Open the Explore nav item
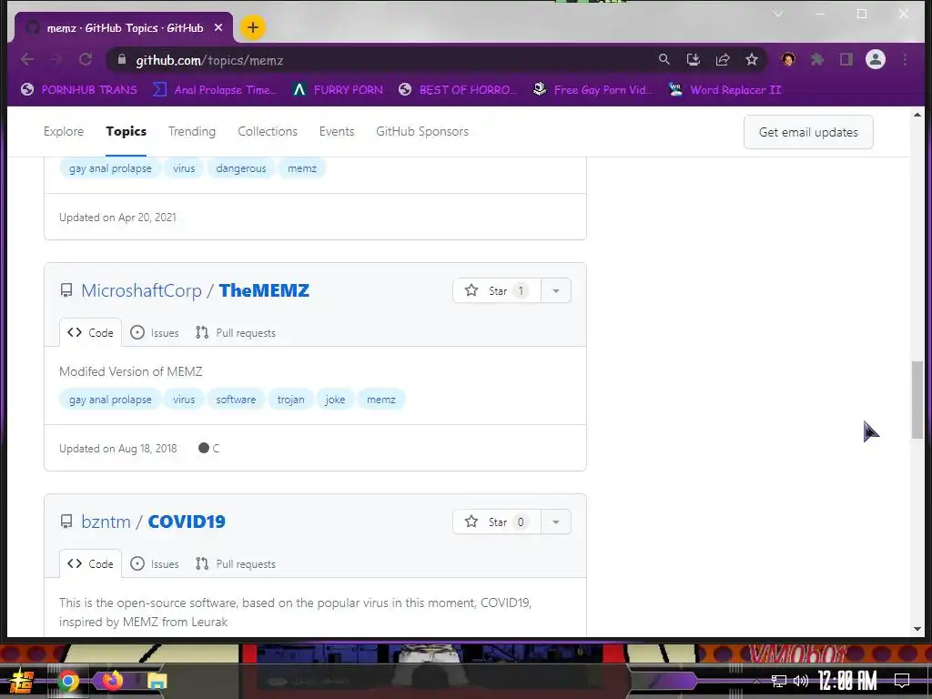Screen dimensions: 932x699 click(64, 131)
